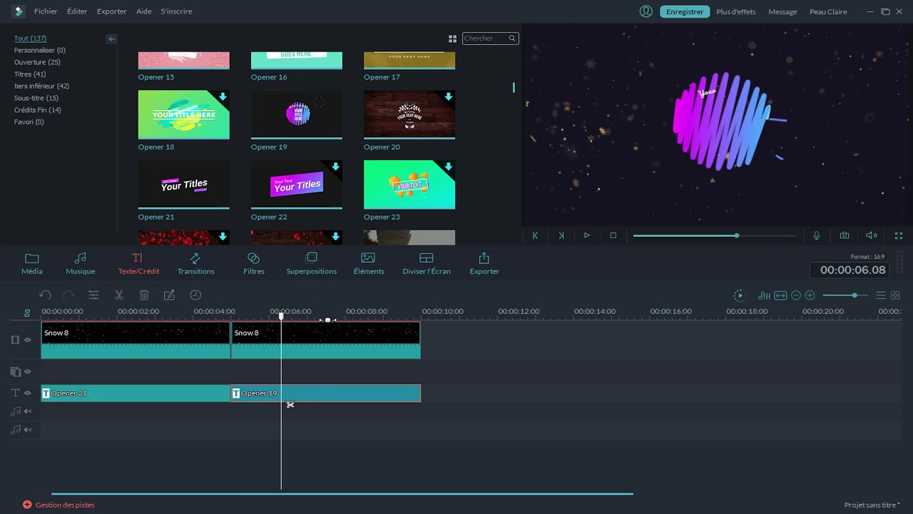Hide the Snow 8 video track
The height and width of the screenshot is (514, 913).
27,340
